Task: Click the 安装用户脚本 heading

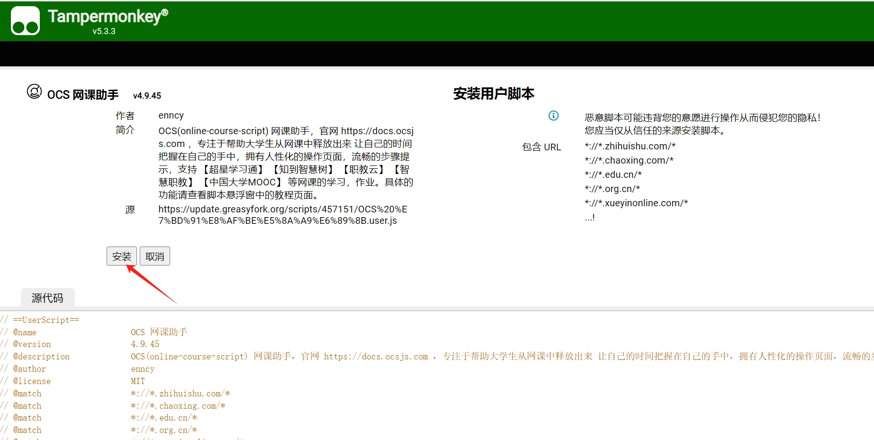Action: click(x=494, y=93)
